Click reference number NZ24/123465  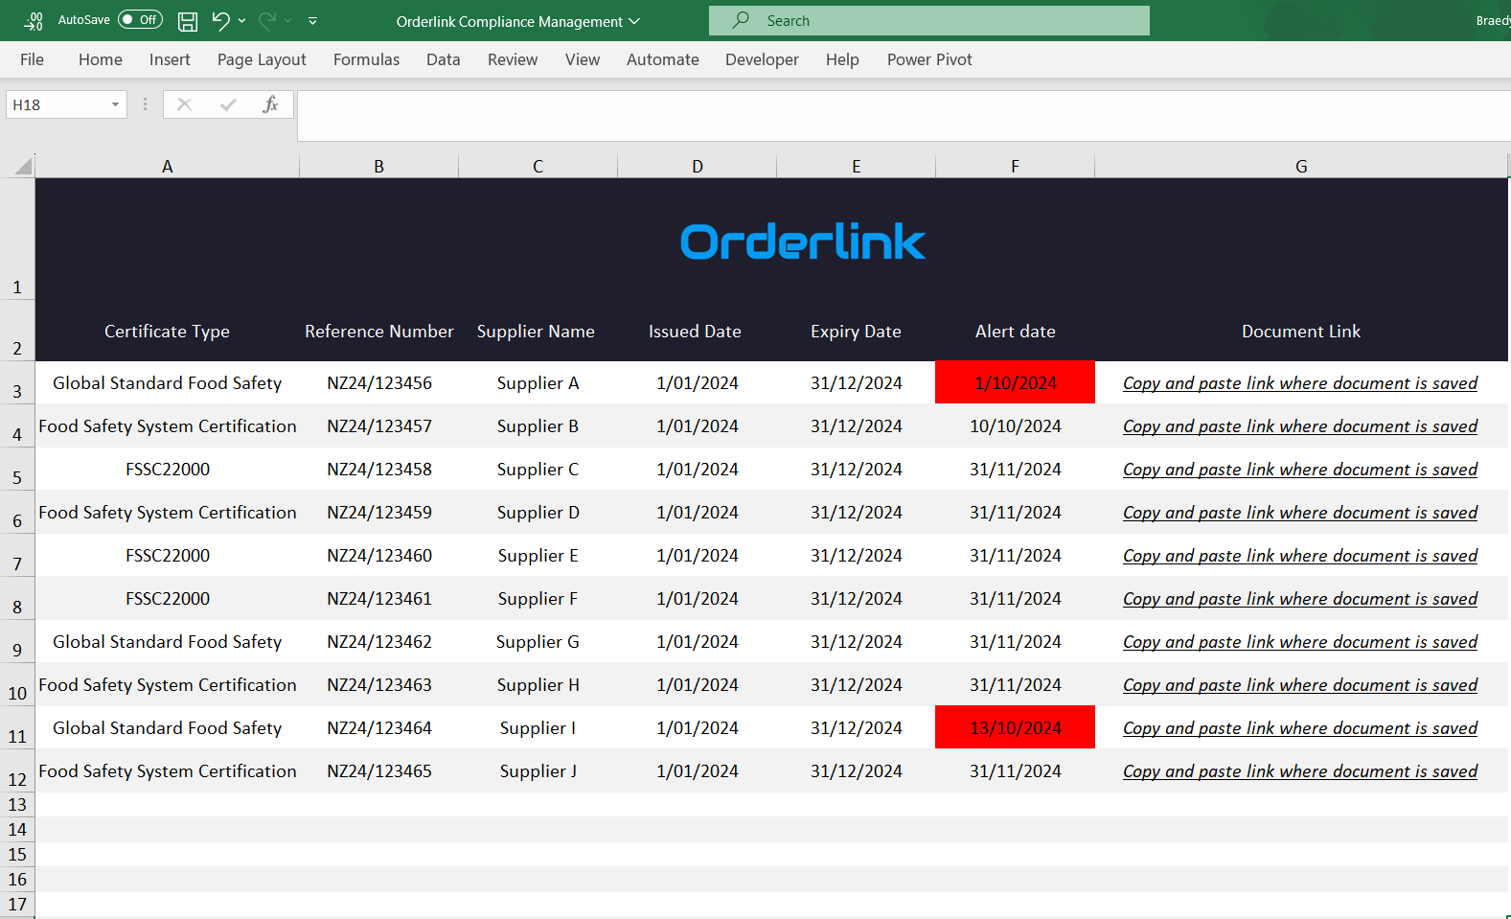coord(379,771)
